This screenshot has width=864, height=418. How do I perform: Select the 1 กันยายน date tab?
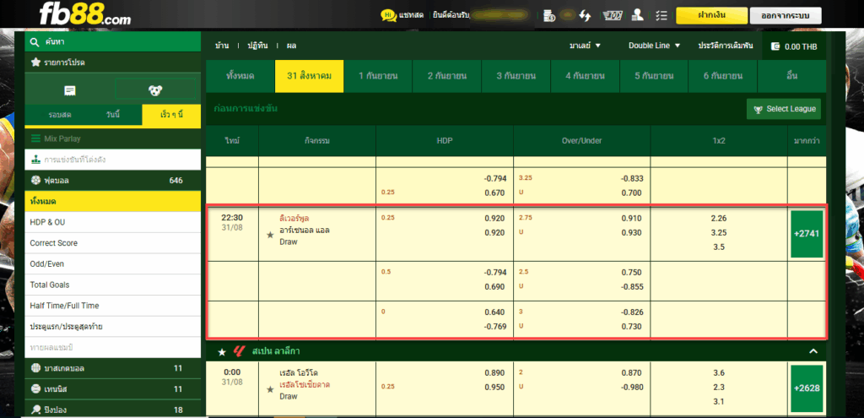(378, 76)
